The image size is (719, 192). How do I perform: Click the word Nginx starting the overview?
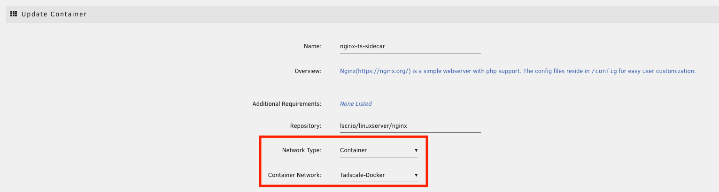coord(348,71)
